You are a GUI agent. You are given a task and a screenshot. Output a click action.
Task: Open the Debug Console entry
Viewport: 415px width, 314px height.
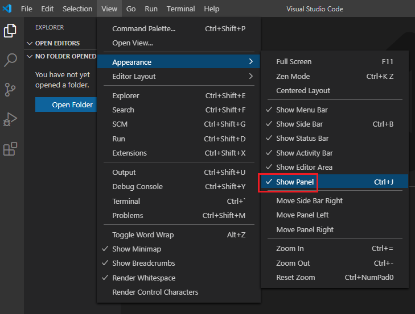179,186
